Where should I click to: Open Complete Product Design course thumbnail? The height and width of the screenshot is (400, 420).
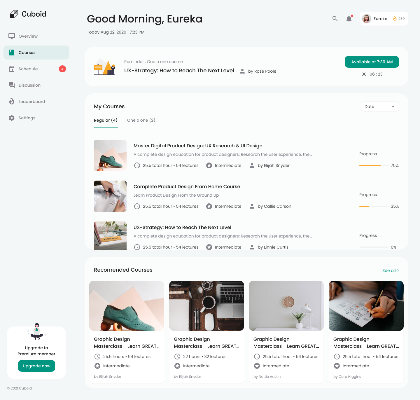[x=110, y=196]
